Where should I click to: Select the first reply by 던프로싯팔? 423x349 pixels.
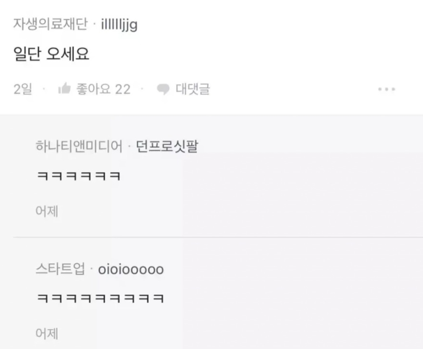(x=79, y=176)
